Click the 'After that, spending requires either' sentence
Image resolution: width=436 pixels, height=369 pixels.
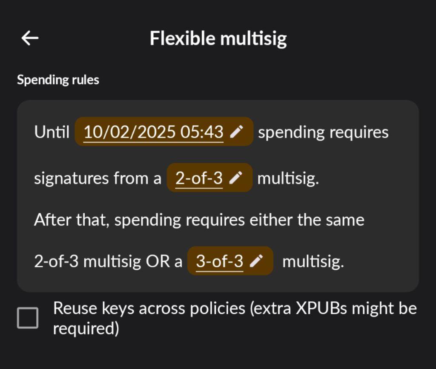click(199, 220)
